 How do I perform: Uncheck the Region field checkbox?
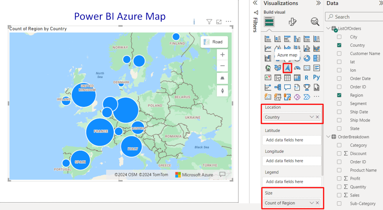coord(339,95)
